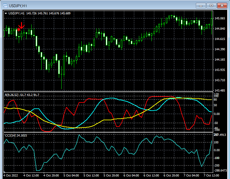Expand the USDJPY,H1 chart dropdown triangle

pos(6,13)
